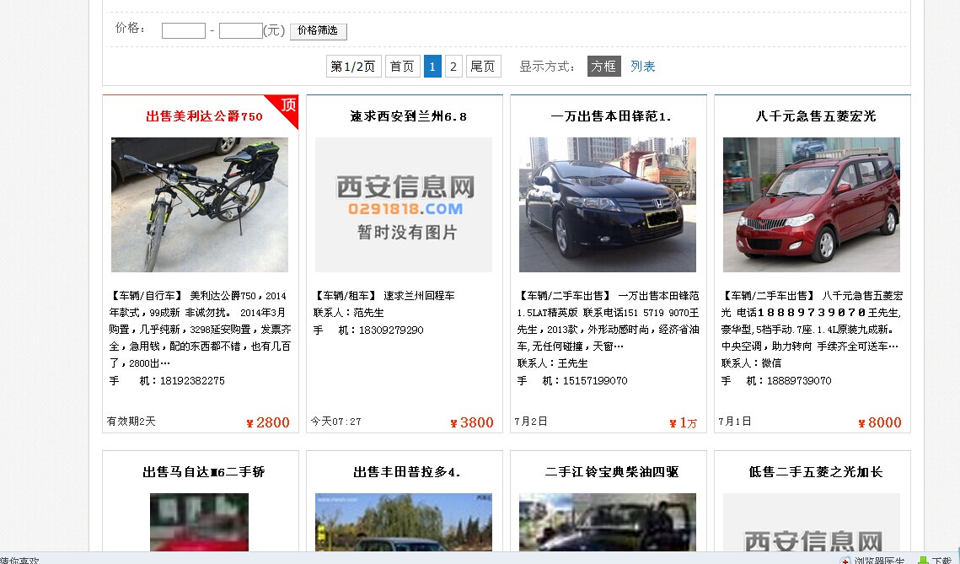
Task: Open the black Honda car photo
Action: [x=608, y=205]
